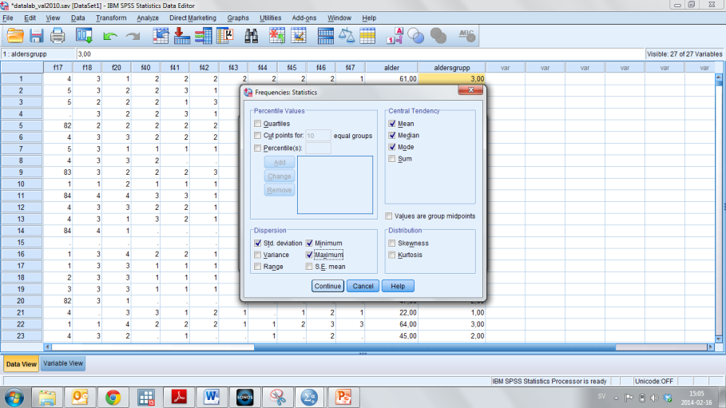Open Word from the taskbar
The height and width of the screenshot is (408, 726).
[212, 398]
